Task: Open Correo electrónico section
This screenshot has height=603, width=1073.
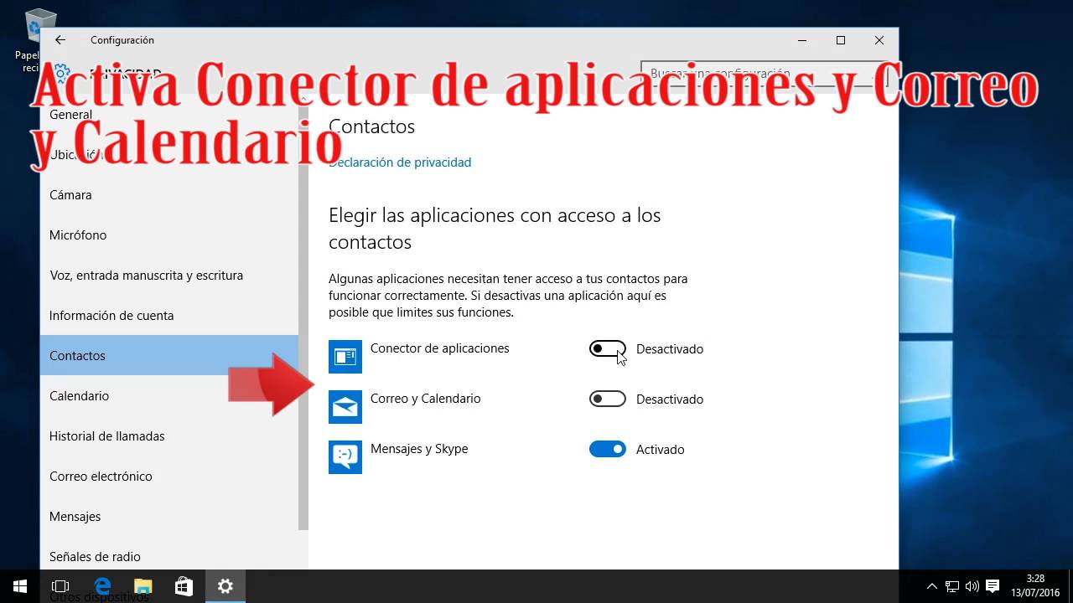Action: (x=168, y=477)
